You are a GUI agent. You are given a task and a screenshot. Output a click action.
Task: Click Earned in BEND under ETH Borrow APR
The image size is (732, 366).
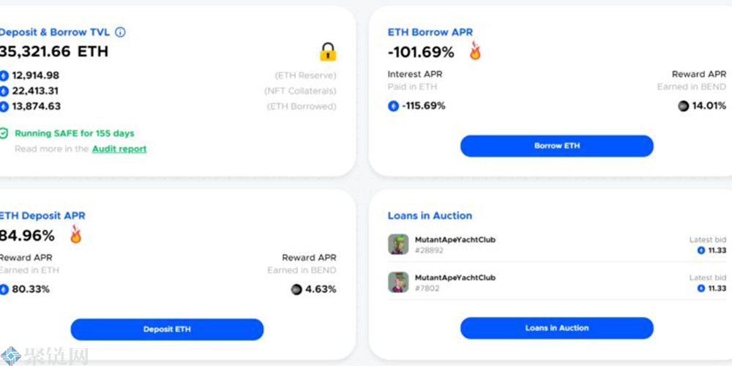tap(692, 87)
